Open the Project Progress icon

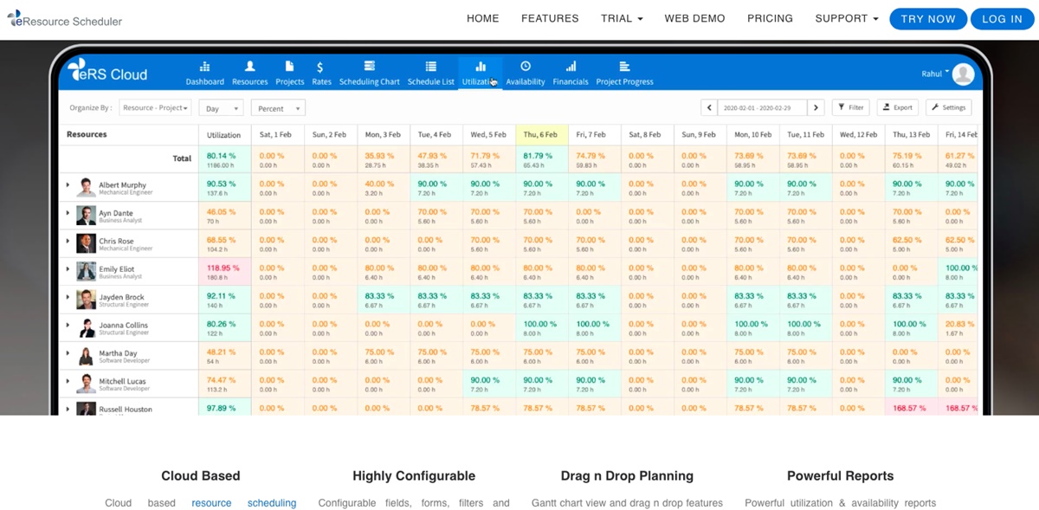[624, 68]
